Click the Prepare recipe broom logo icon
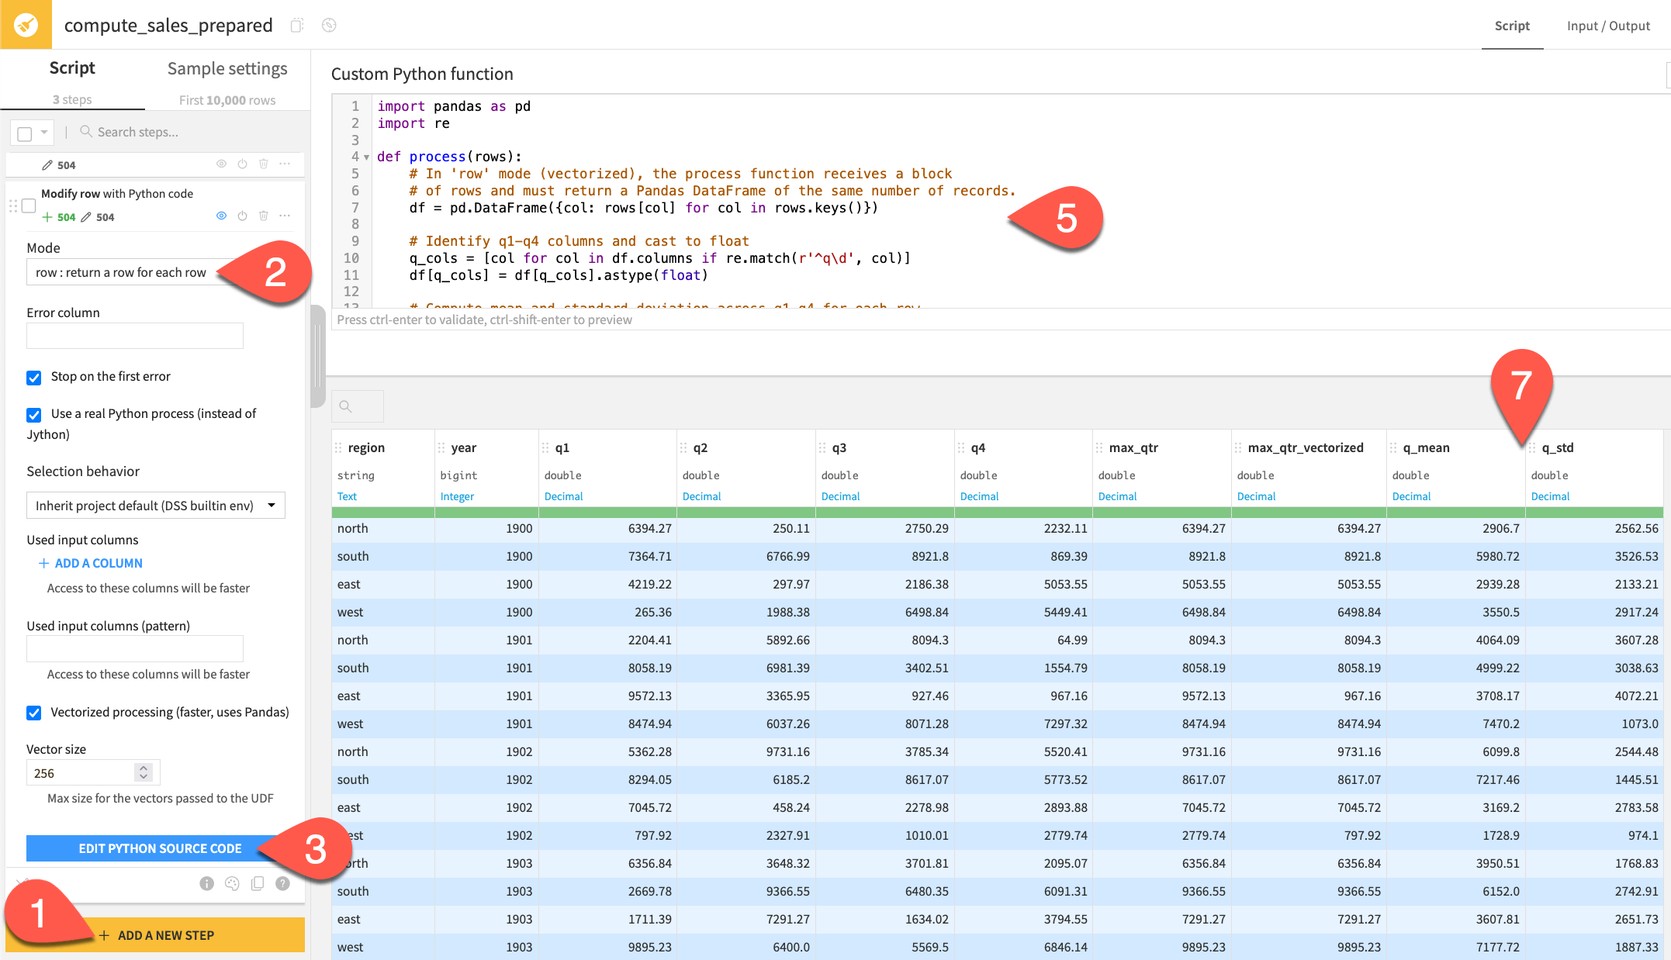Viewport: 1671px width, 960px height. (x=26, y=25)
